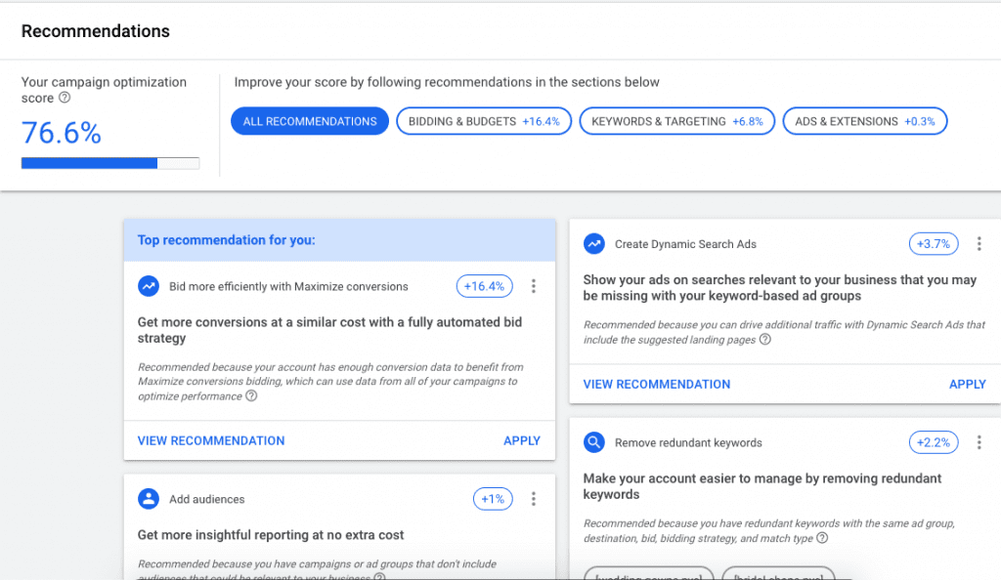Click the +16.4% score badge on Maximize conversions card
This screenshot has height=580, width=1001.
pos(485,286)
